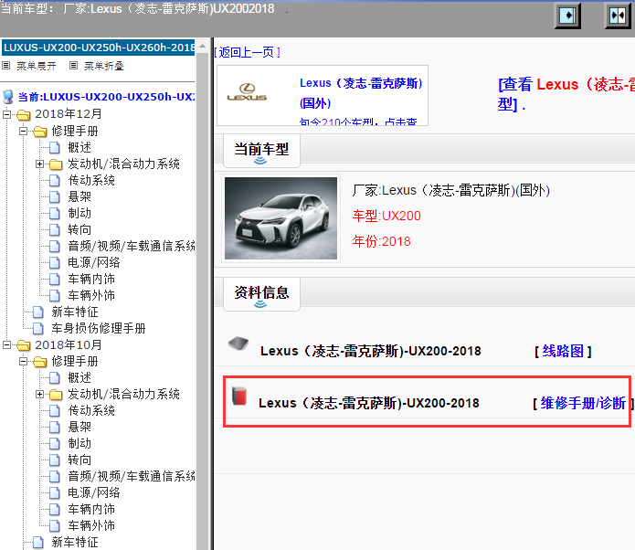The height and width of the screenshot is (550, 635).
Task: Open 概述 under 2018年10月 manual
Action: [x=79, y=378]
